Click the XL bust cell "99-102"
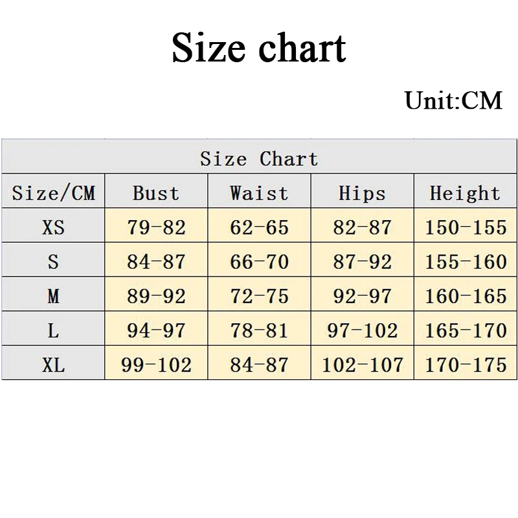The width and height of the screenshot is (518, 518). coord(156,365)
